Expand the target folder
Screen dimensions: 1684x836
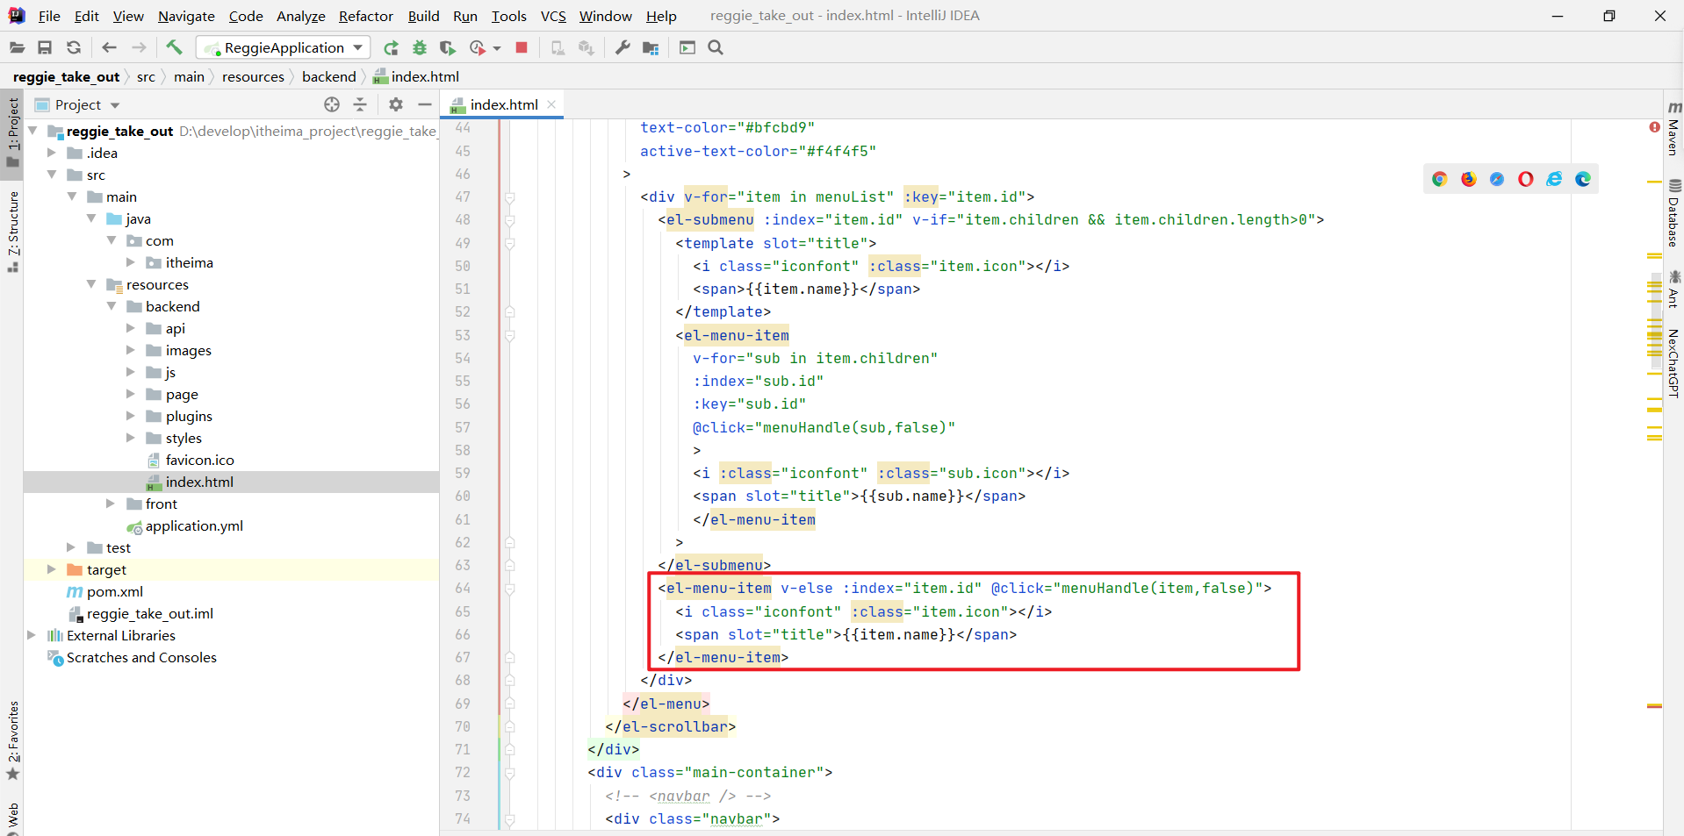[52, 569]
